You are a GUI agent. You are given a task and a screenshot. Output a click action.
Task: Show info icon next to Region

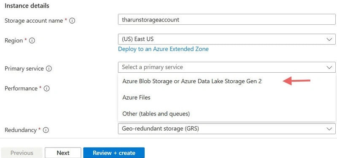tap(32, 40)
